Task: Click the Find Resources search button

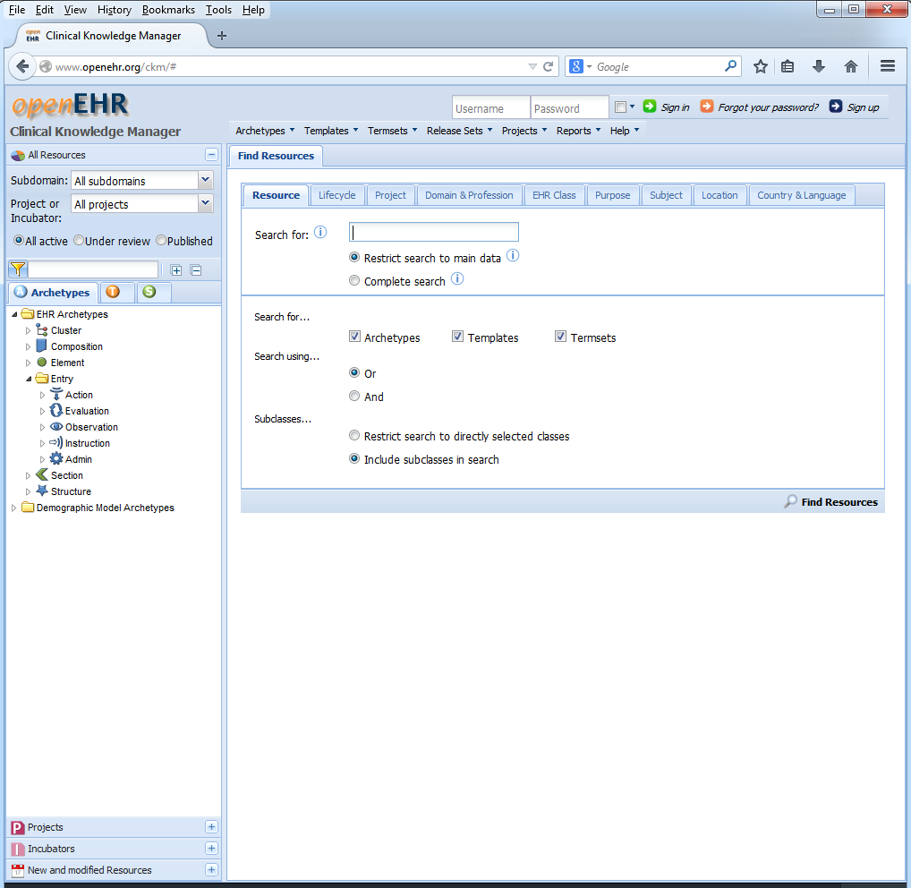Action: point(830,502)
